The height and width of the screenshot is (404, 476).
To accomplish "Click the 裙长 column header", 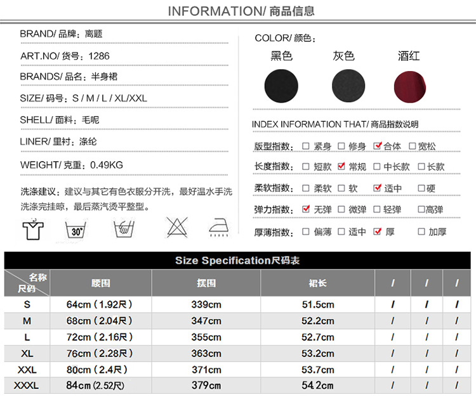I will pos(317,283).
